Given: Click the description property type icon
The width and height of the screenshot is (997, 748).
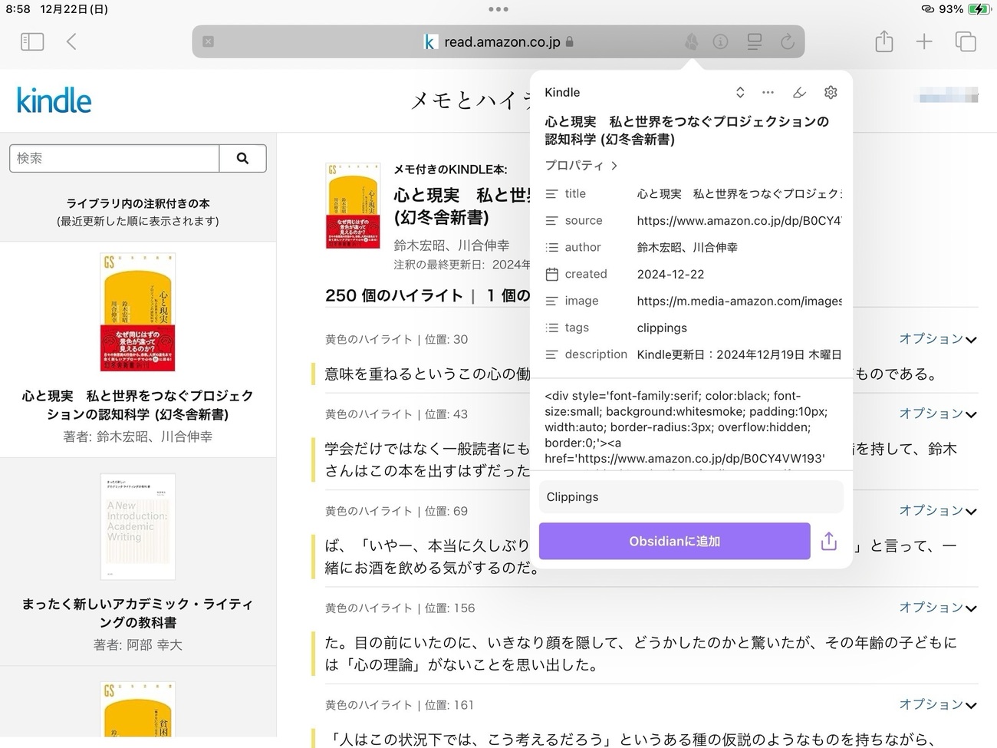Looking at the screenshot, I should tap(551, 355).
